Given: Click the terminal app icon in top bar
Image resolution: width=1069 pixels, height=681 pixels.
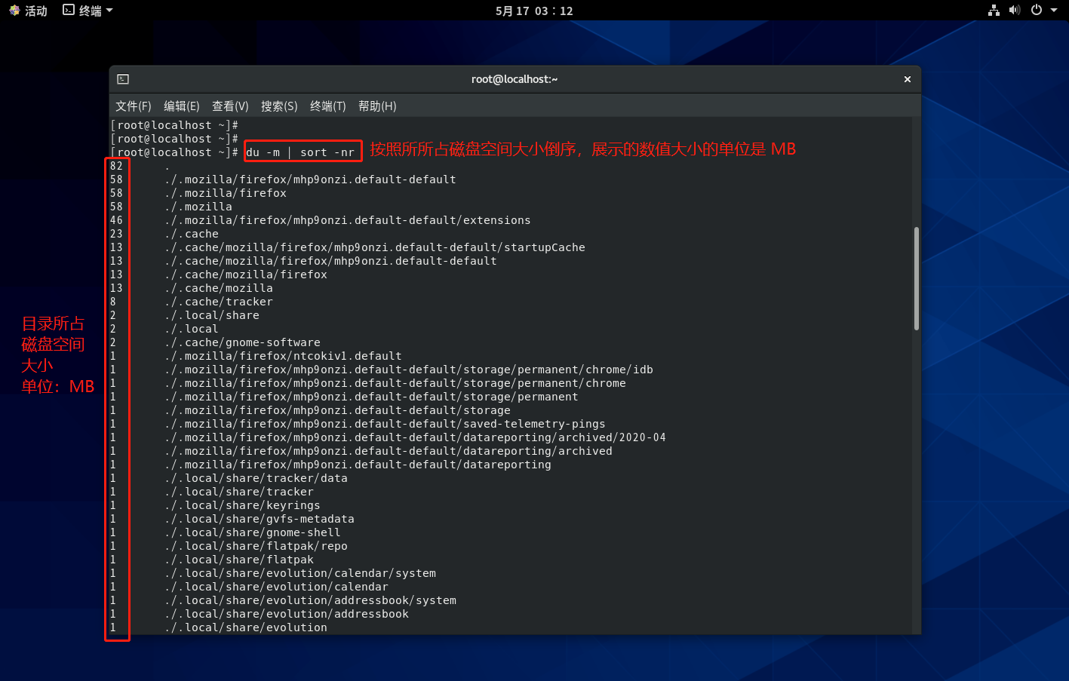Looking at the screenshot, I should [x=69, y=11].
